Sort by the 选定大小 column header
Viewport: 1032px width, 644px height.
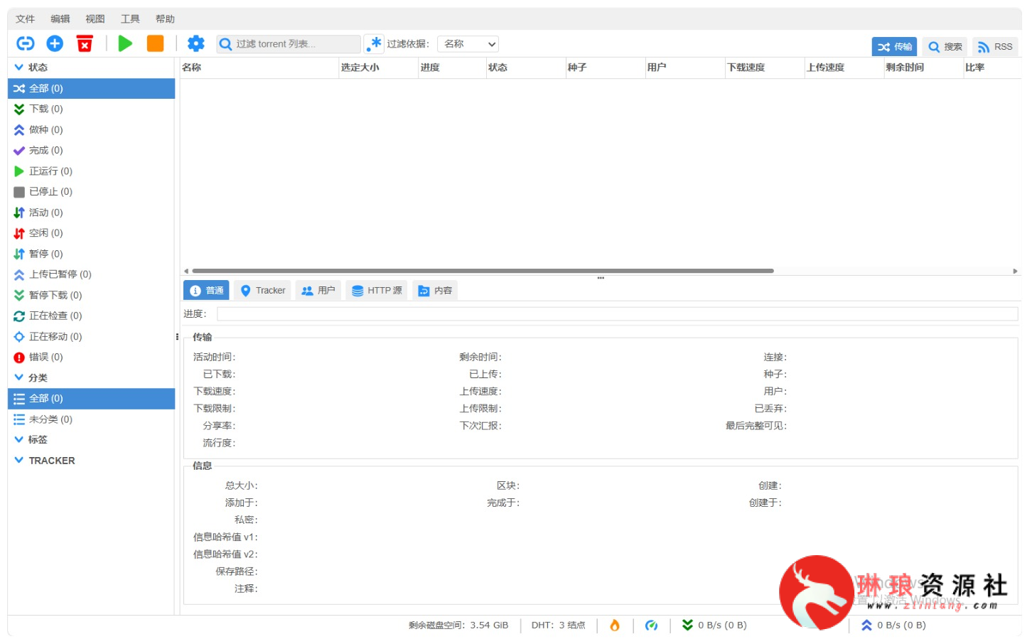tap(379, 68)
